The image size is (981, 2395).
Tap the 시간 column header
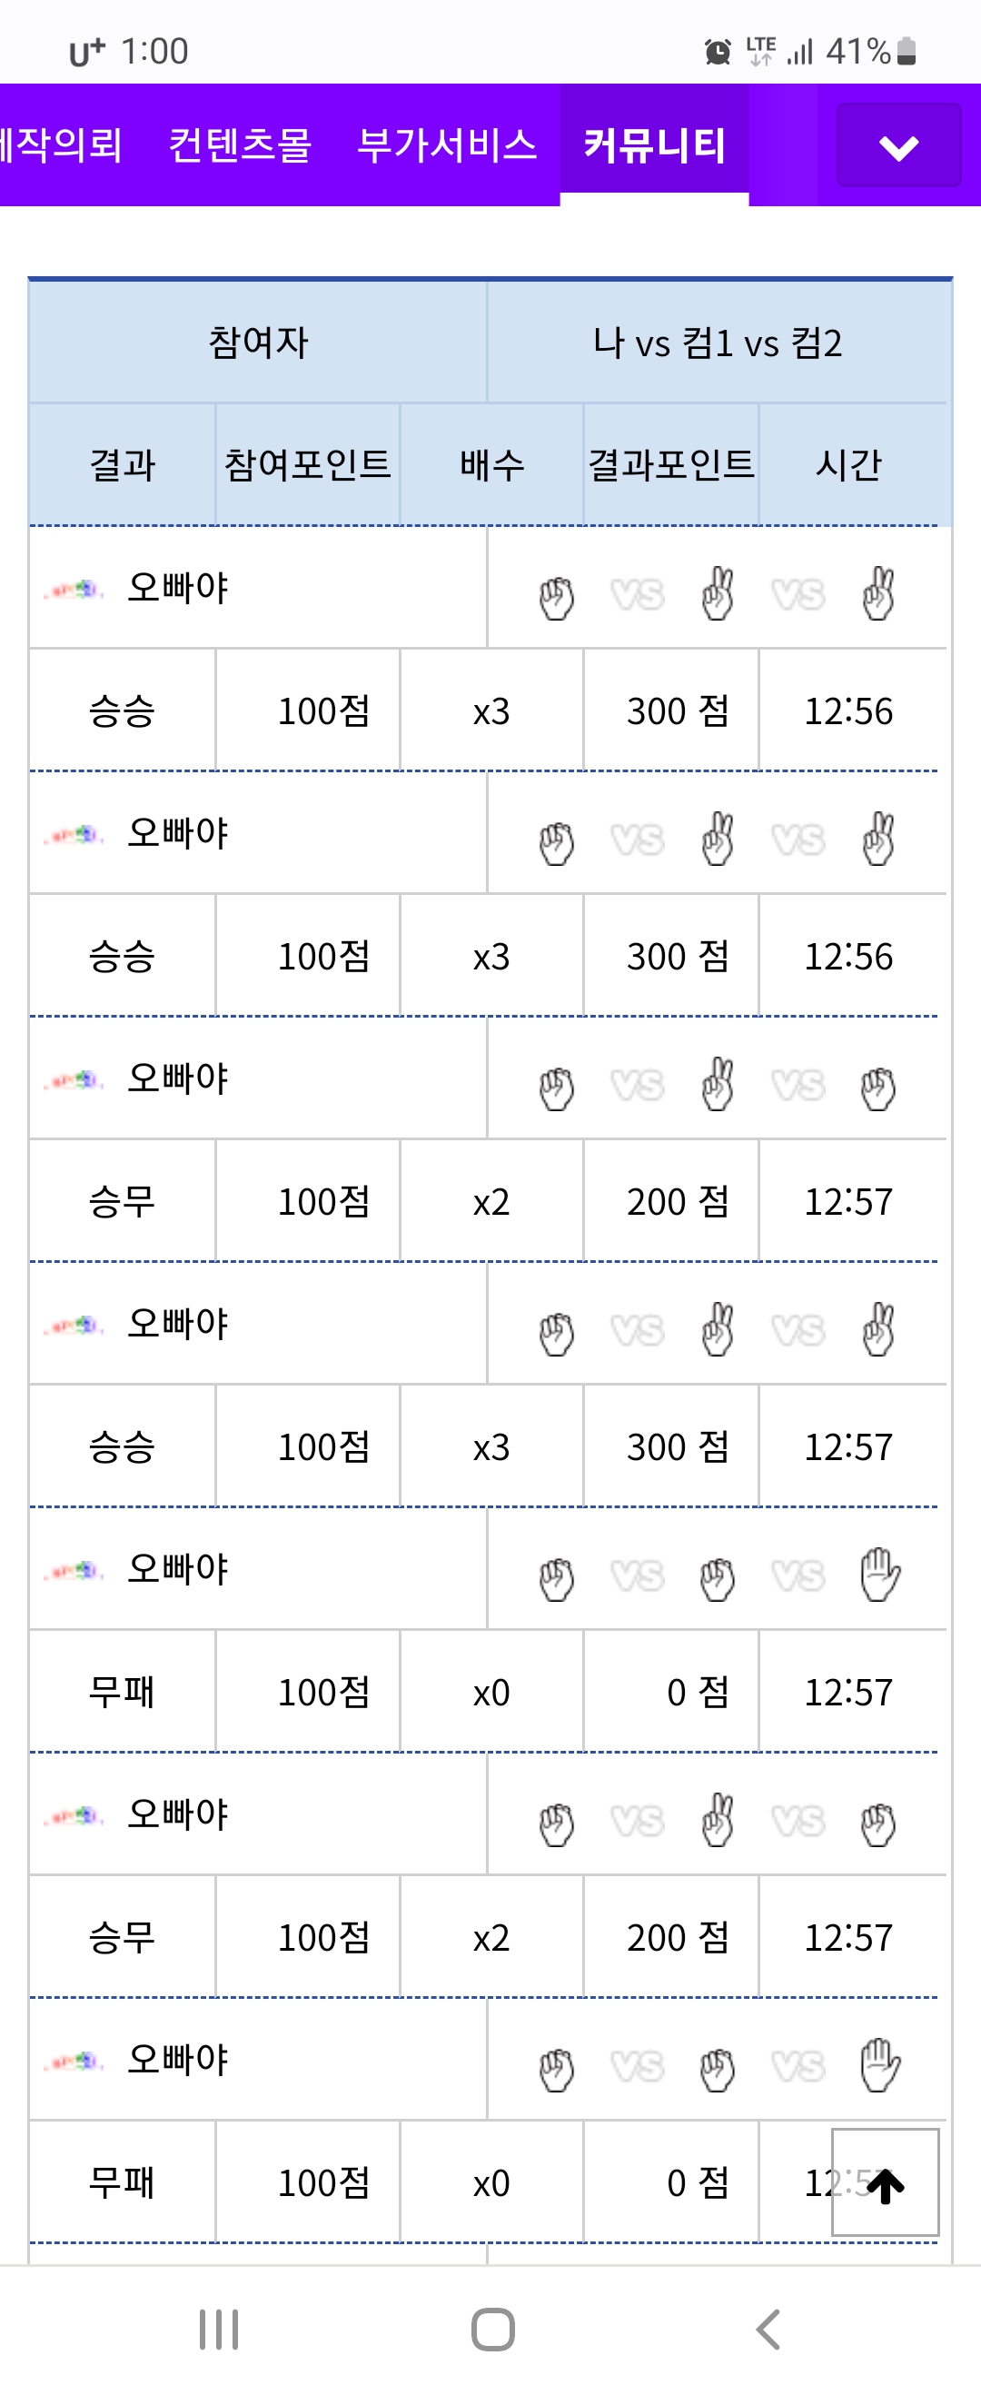[x=848, y=465]
